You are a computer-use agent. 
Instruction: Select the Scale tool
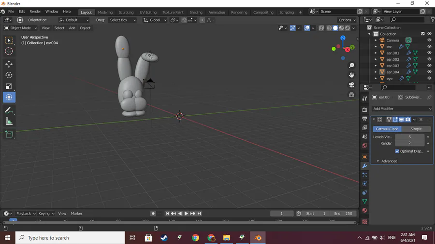pyautogui.click(x=9, y=86)
